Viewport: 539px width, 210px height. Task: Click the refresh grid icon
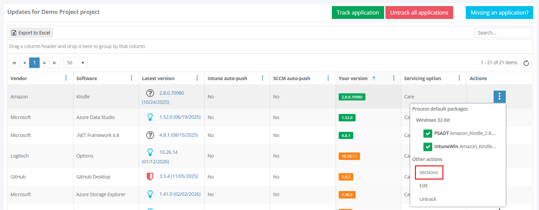[526, 63]
